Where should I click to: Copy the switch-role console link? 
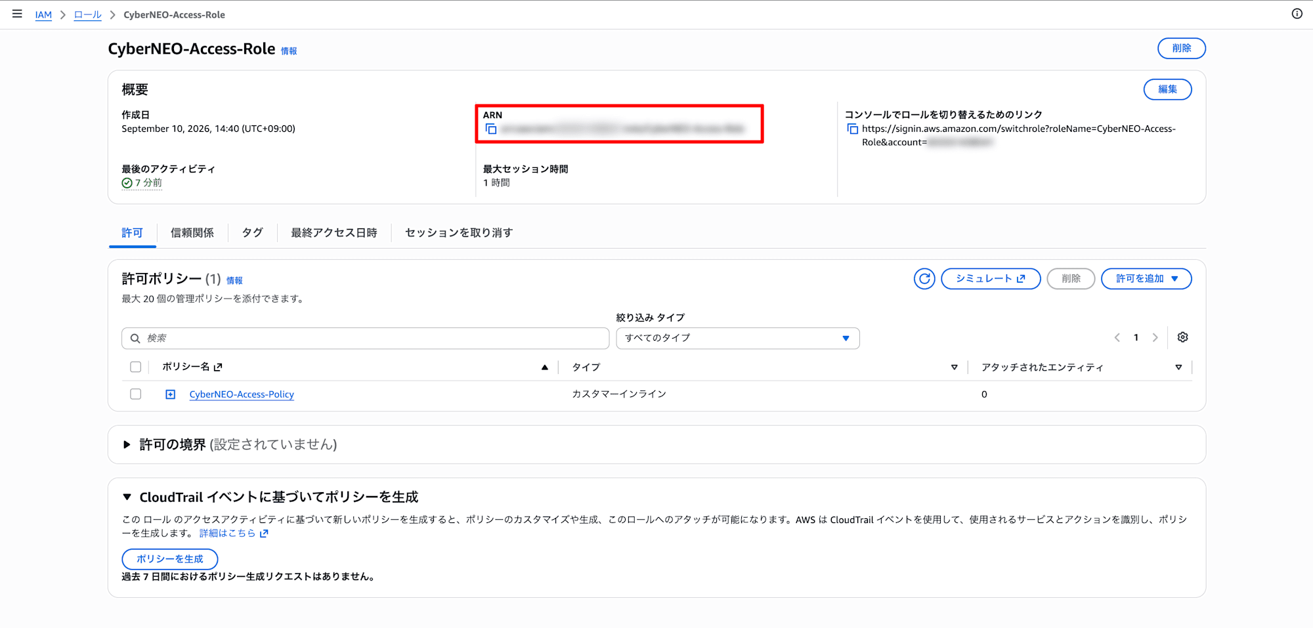852,129
